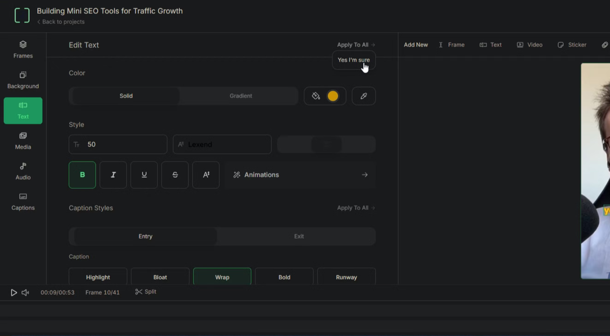Mute audio with the speaker icon
610x336 pixels.
coord(25,292)
